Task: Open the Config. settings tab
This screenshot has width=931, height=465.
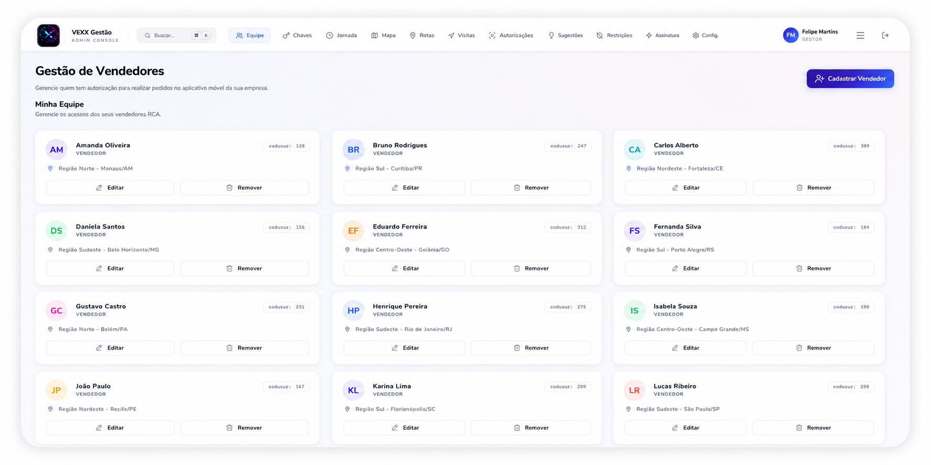Action: pyautogui.click(x=705, y=36)
